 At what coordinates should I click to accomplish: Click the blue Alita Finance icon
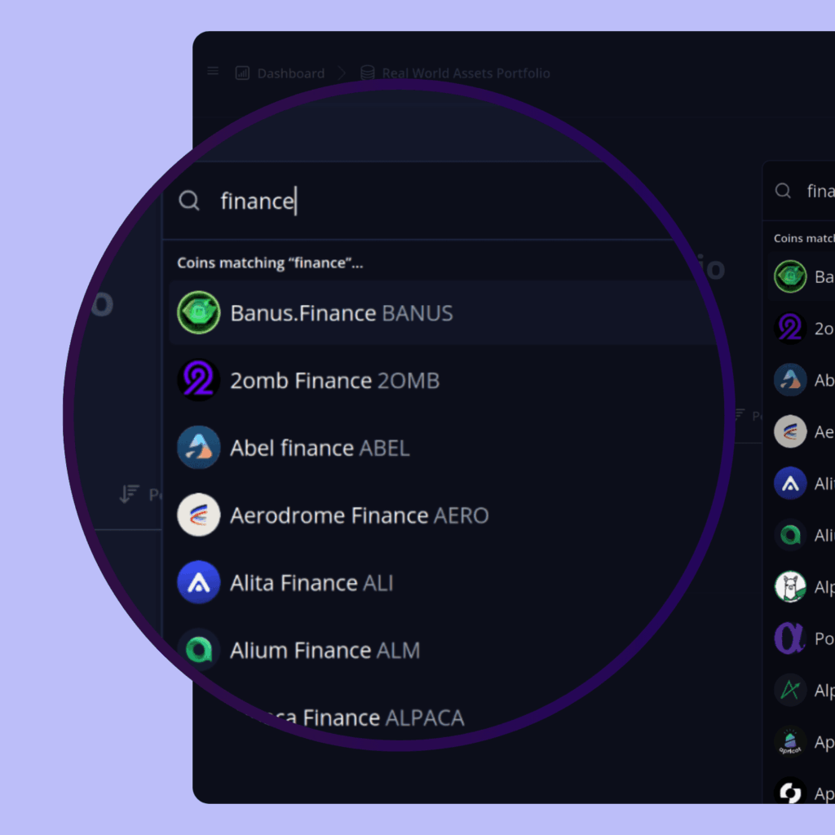pos(199,582)
